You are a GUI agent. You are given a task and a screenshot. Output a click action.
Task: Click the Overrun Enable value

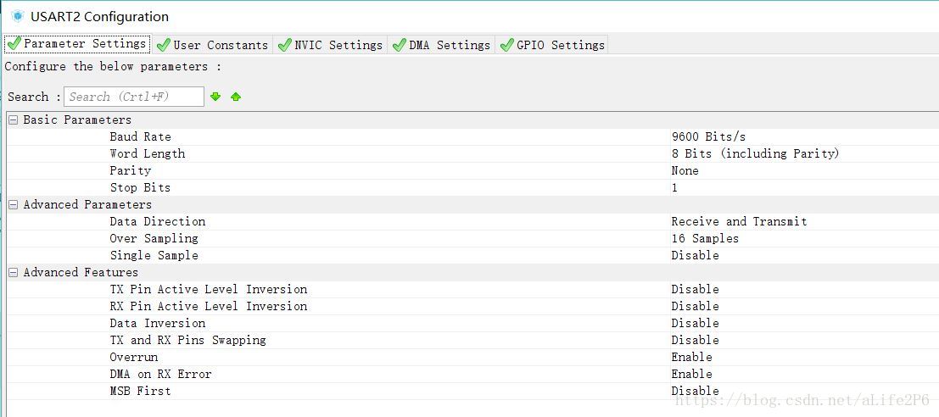pyautogui.click(x=691, y=357)
